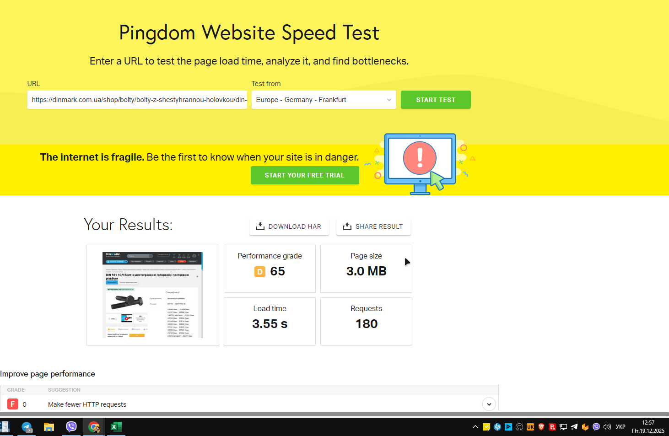669x436 pixels.
Task: Click the D grade badge
Action: pyautogui.click(x=260, y=272)
